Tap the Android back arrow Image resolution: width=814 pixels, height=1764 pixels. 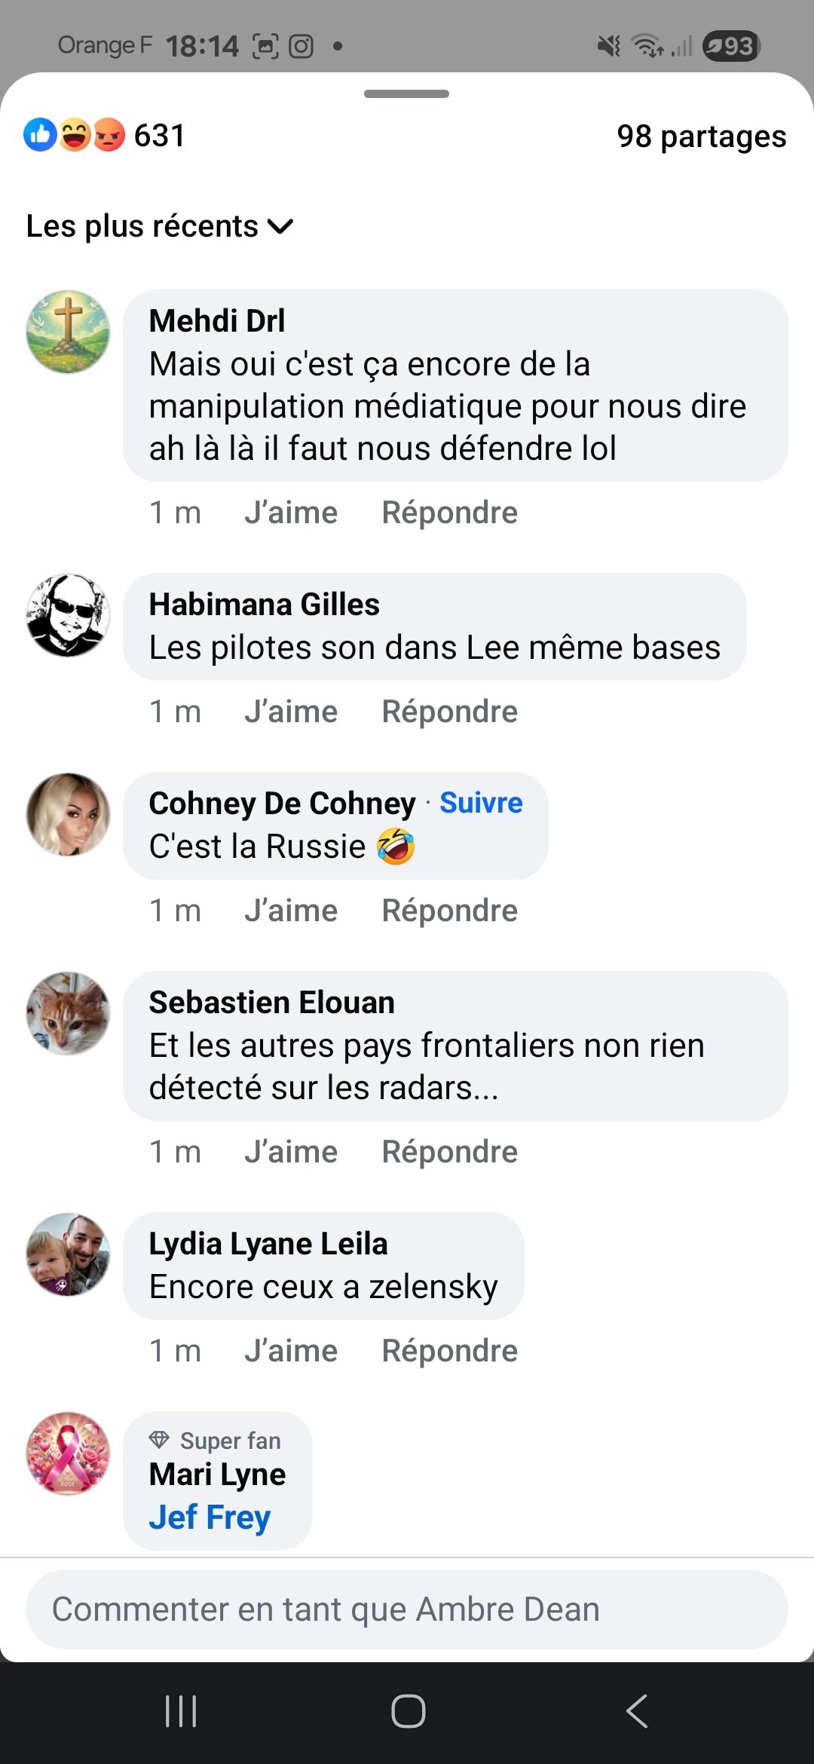(637, 1711)
